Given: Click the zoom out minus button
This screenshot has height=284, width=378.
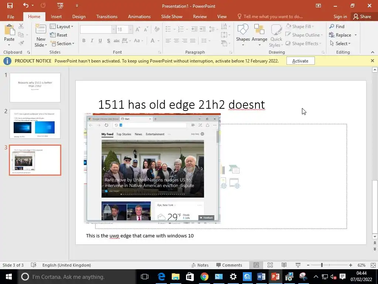Looking at the screenshot, I should click(308, 265).
